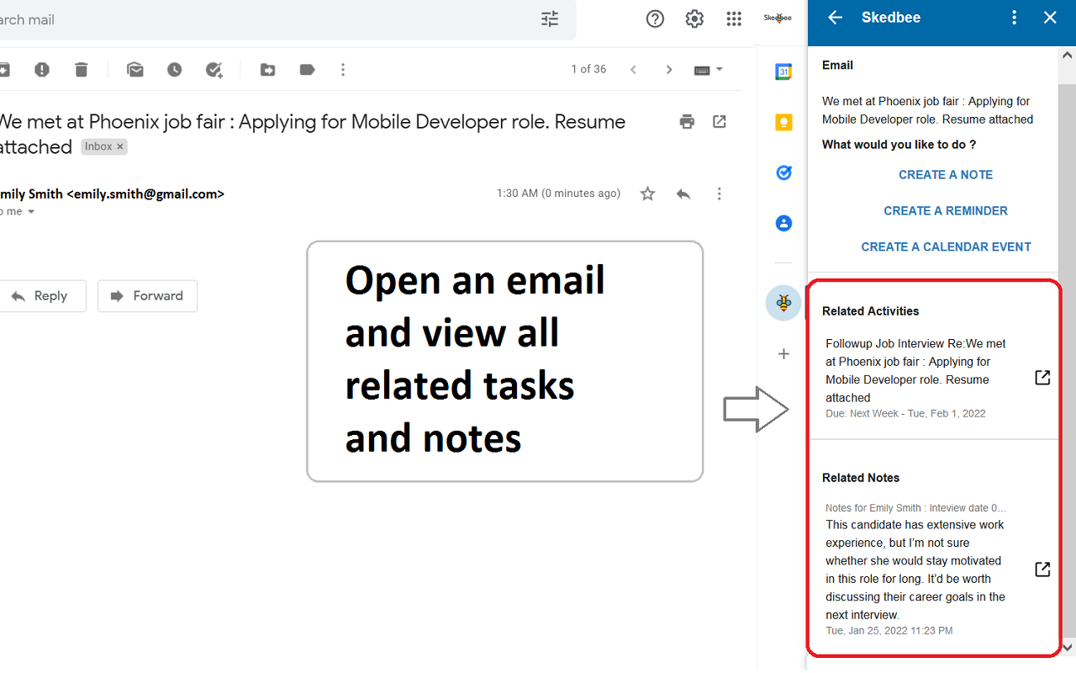The image size is (1076, 673).
Task: Open Gmail settings gear
Action: coord(694,19)
